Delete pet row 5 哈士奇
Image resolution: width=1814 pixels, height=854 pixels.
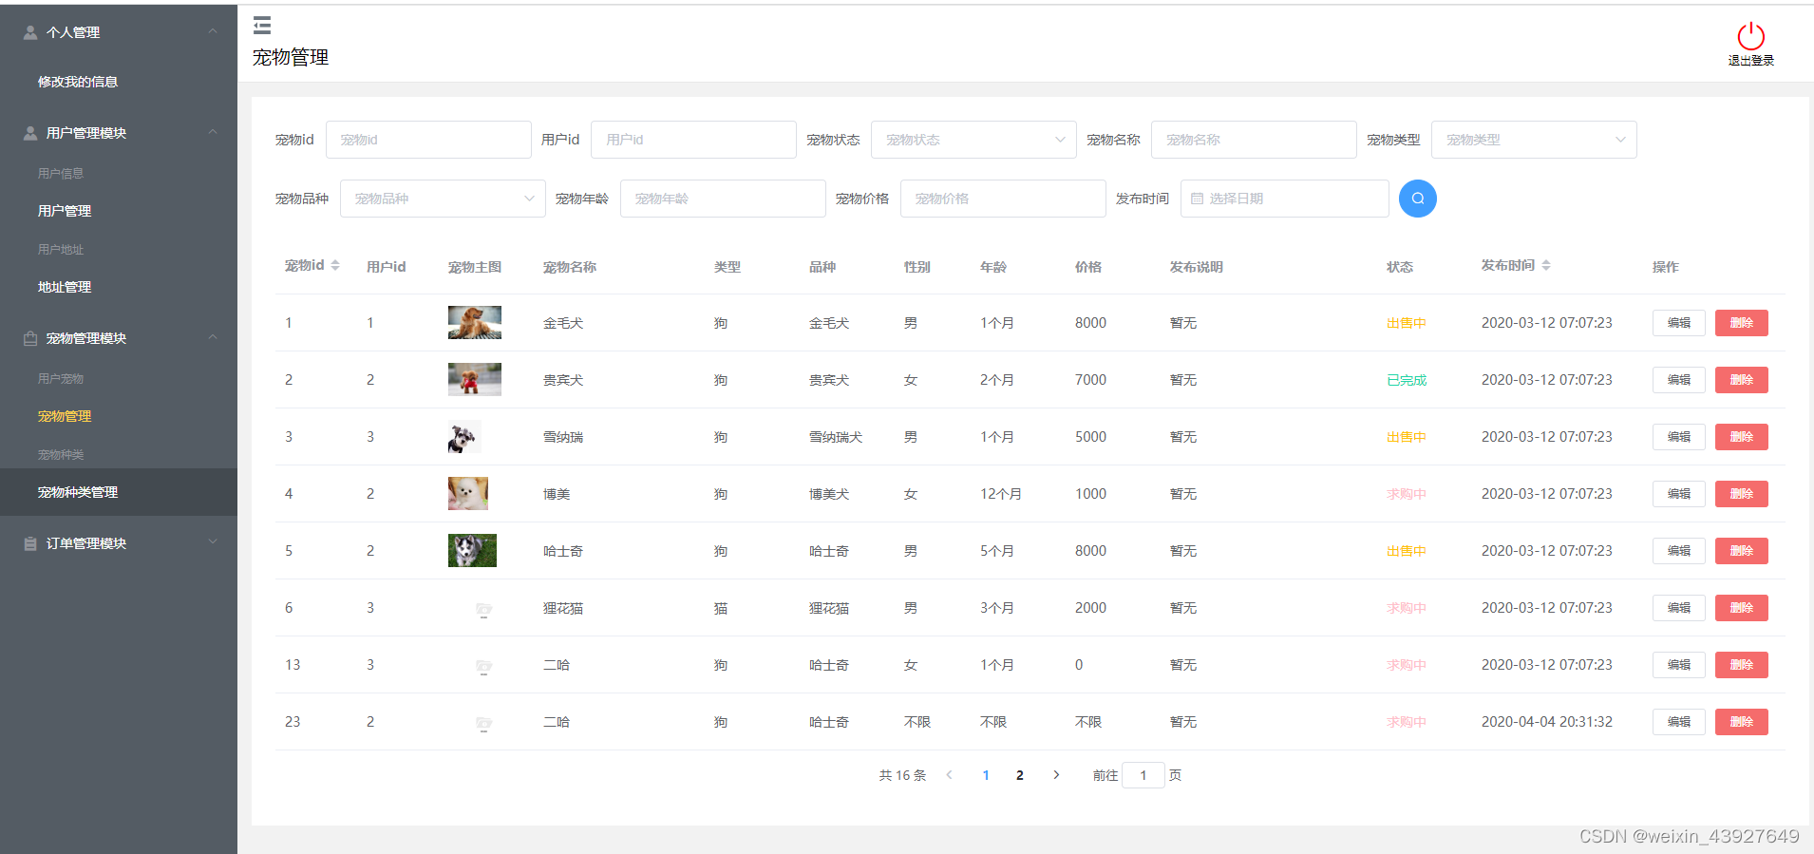(1741, 551)
